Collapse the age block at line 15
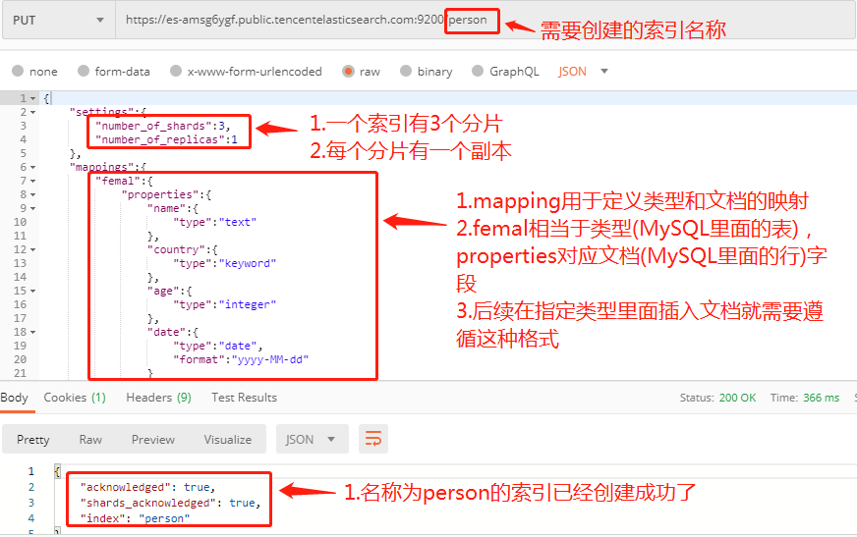This screenshot has height=537, width=857. (33, 292)
